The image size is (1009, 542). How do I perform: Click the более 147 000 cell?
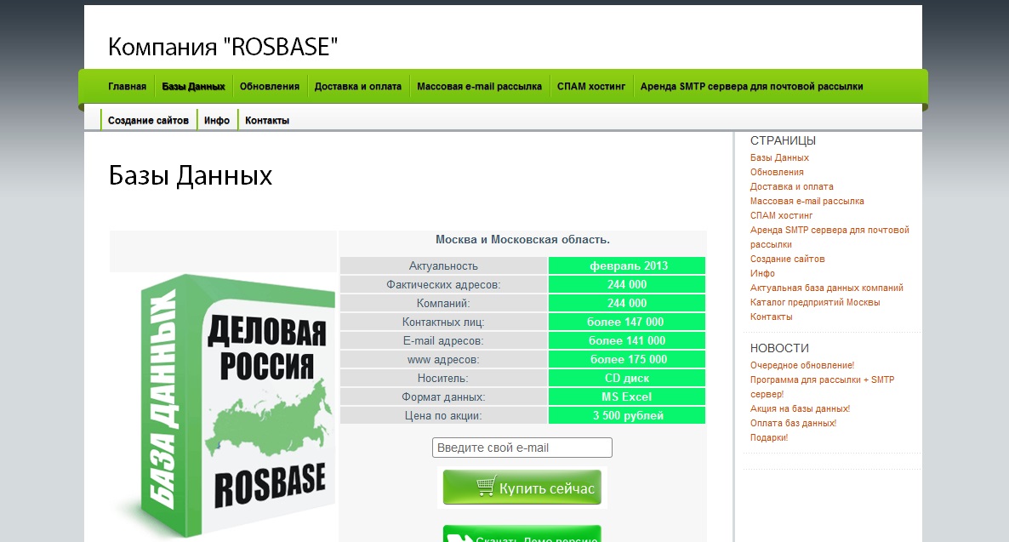(x=627, y=322)
